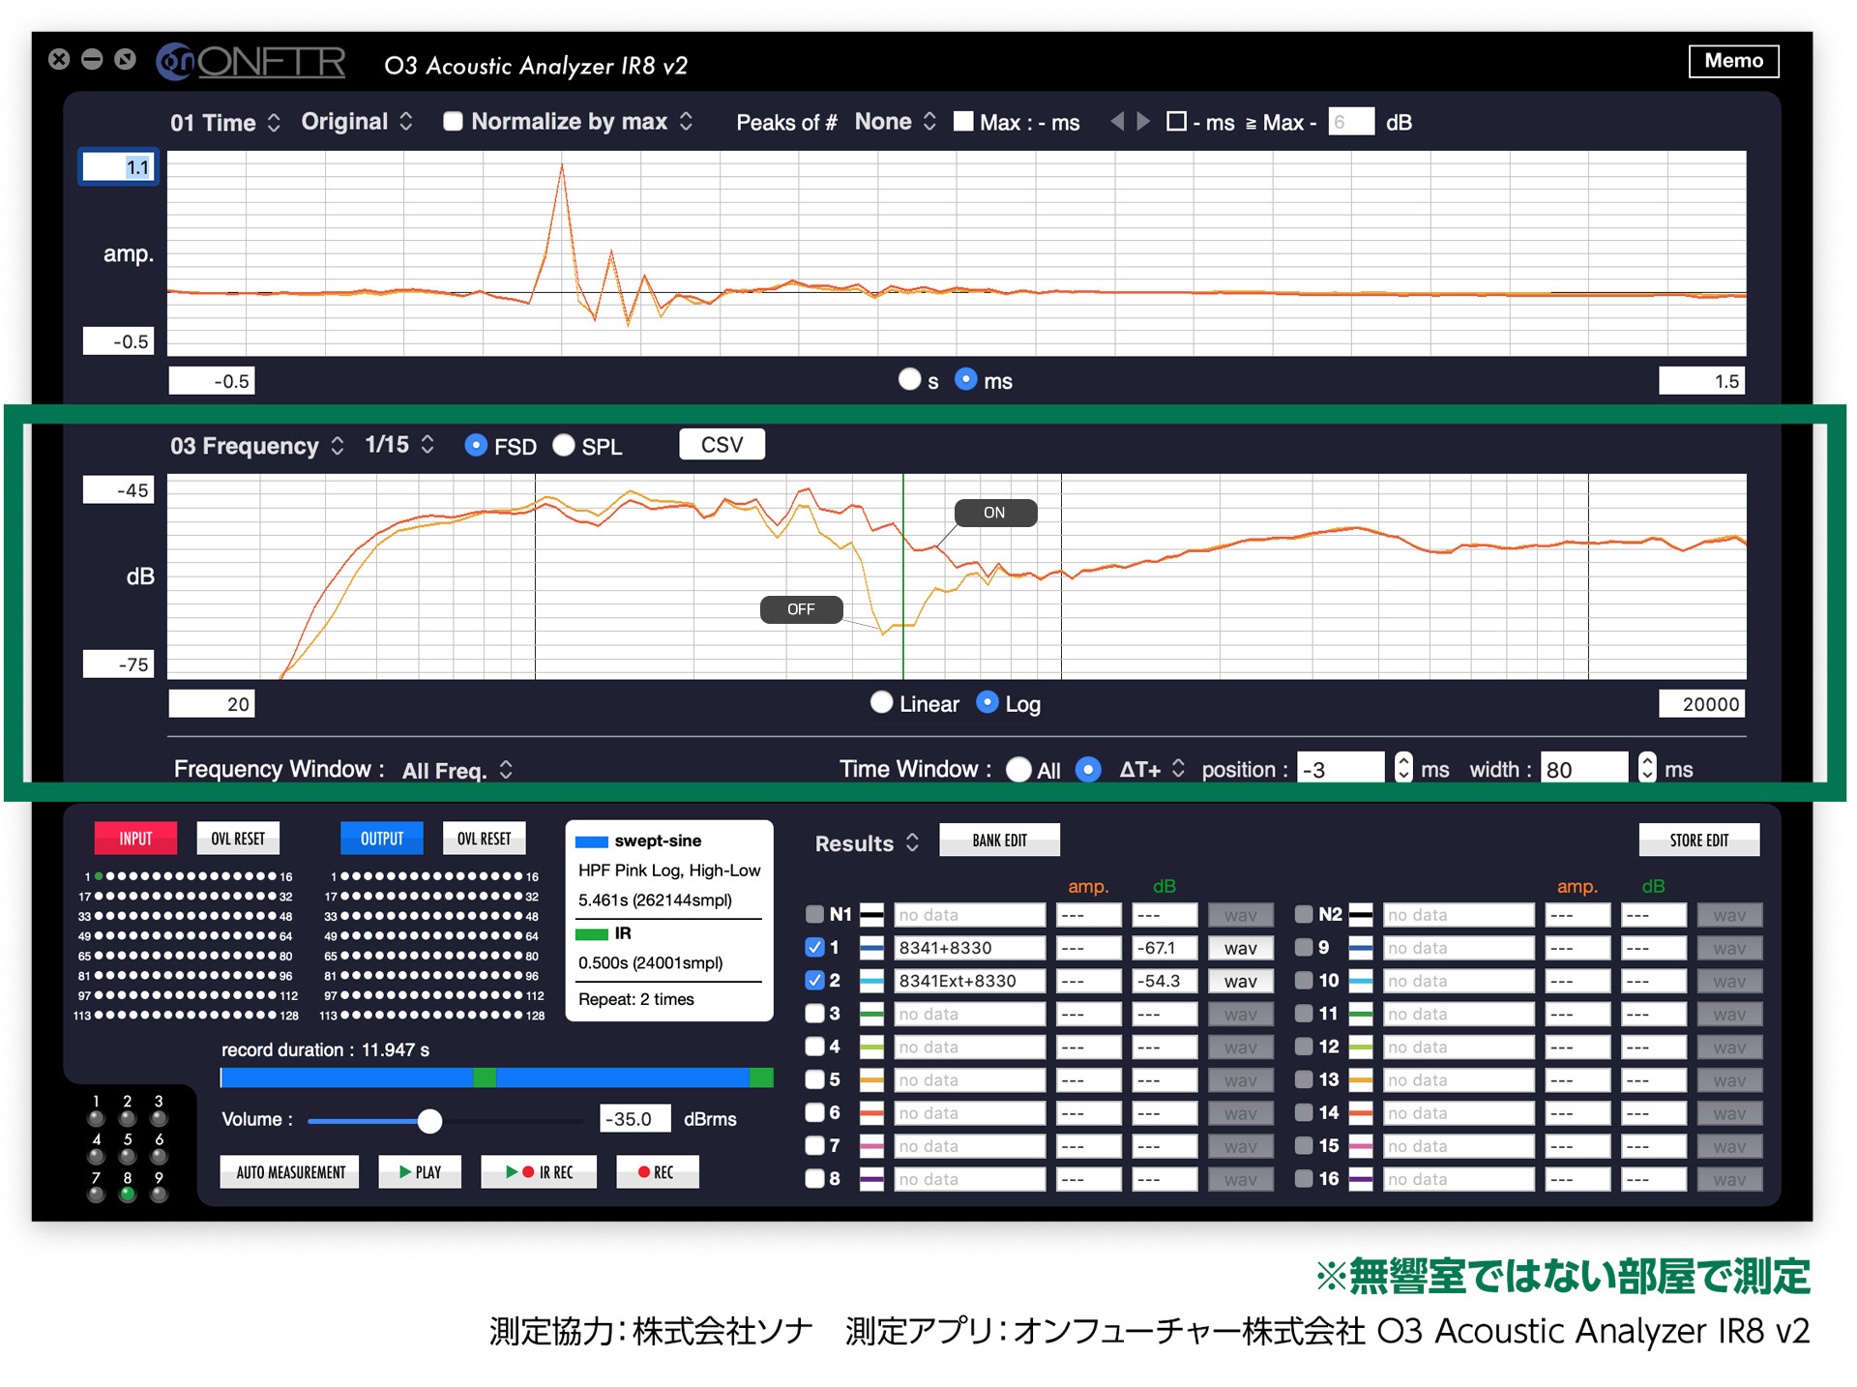Click the Time Window position input field

click(x=1341, y=767)
